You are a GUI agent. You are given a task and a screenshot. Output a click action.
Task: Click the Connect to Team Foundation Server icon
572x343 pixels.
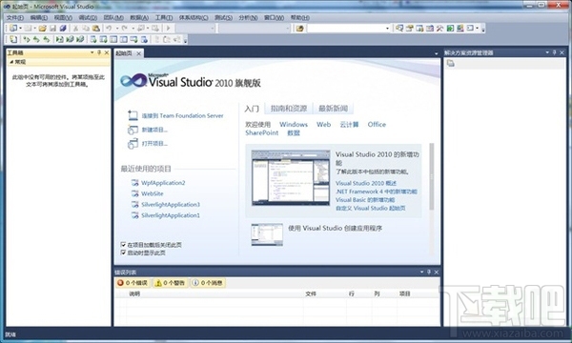point(133,115)
